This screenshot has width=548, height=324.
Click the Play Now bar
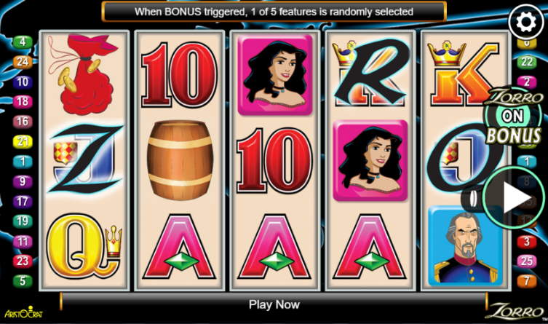coord(274,304)
